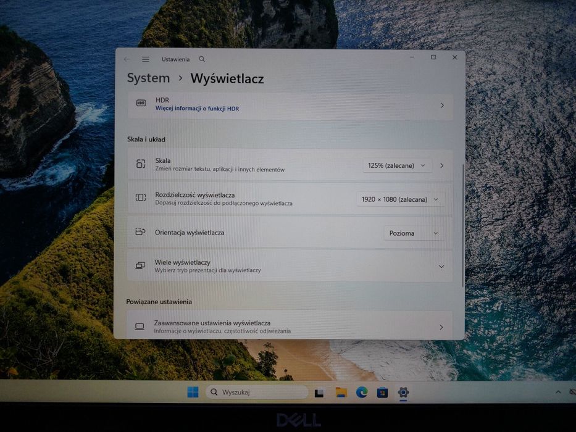Expand the Wiele wyświetlaczy section

tap(441, 267)
